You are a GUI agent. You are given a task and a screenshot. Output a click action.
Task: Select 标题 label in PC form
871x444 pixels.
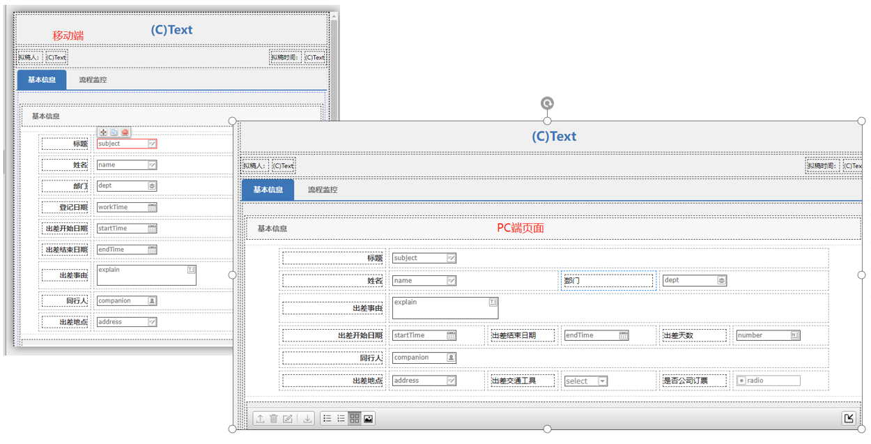tap(333, 258)
